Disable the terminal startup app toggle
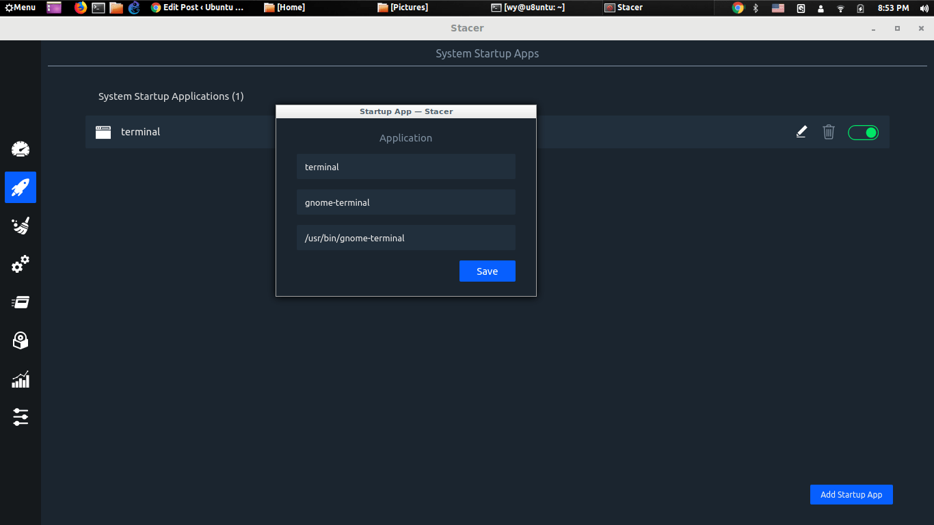 pyautogui.click(x=863, y=133)
